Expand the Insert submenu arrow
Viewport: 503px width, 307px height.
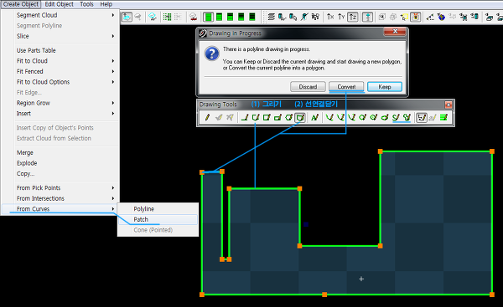tap(113, 114)
